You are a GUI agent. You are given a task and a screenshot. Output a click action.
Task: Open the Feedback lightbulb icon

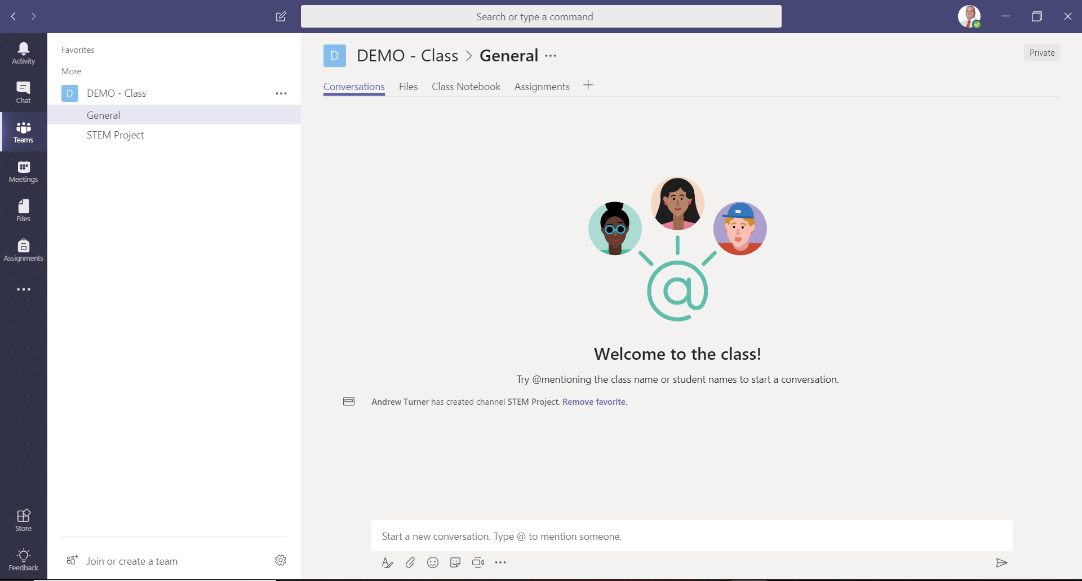coord(23,560)
